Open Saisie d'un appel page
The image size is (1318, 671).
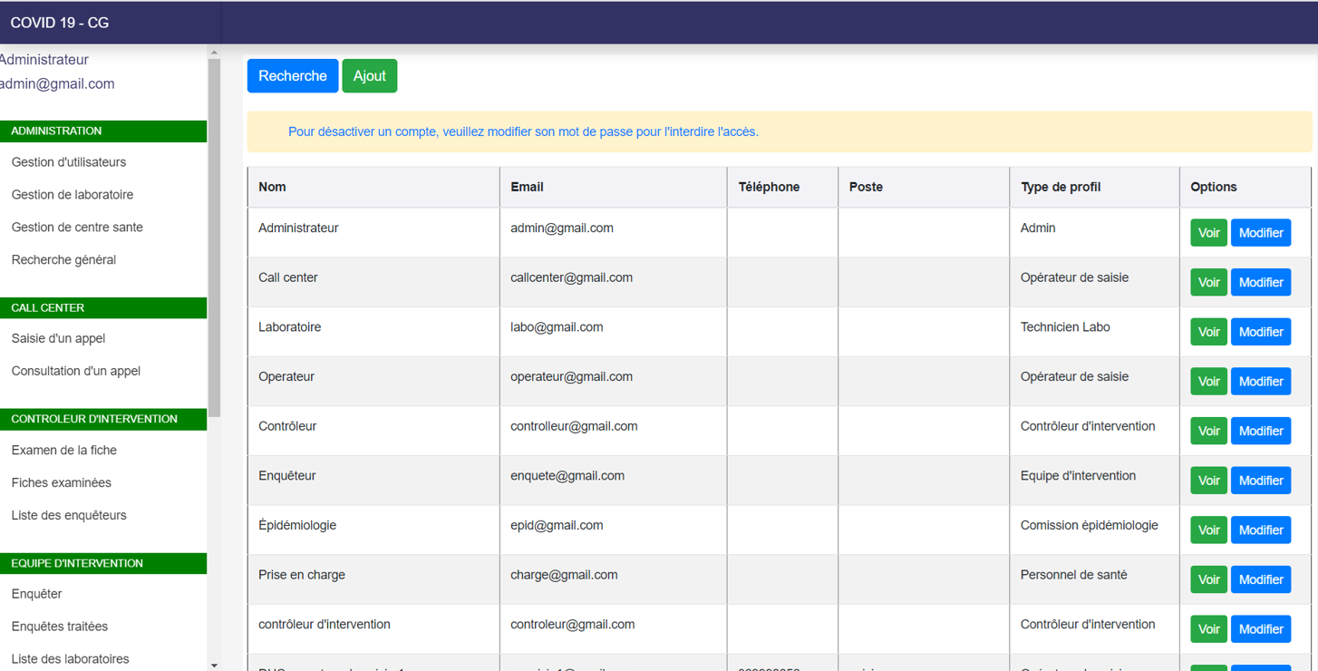coord(58,338)
